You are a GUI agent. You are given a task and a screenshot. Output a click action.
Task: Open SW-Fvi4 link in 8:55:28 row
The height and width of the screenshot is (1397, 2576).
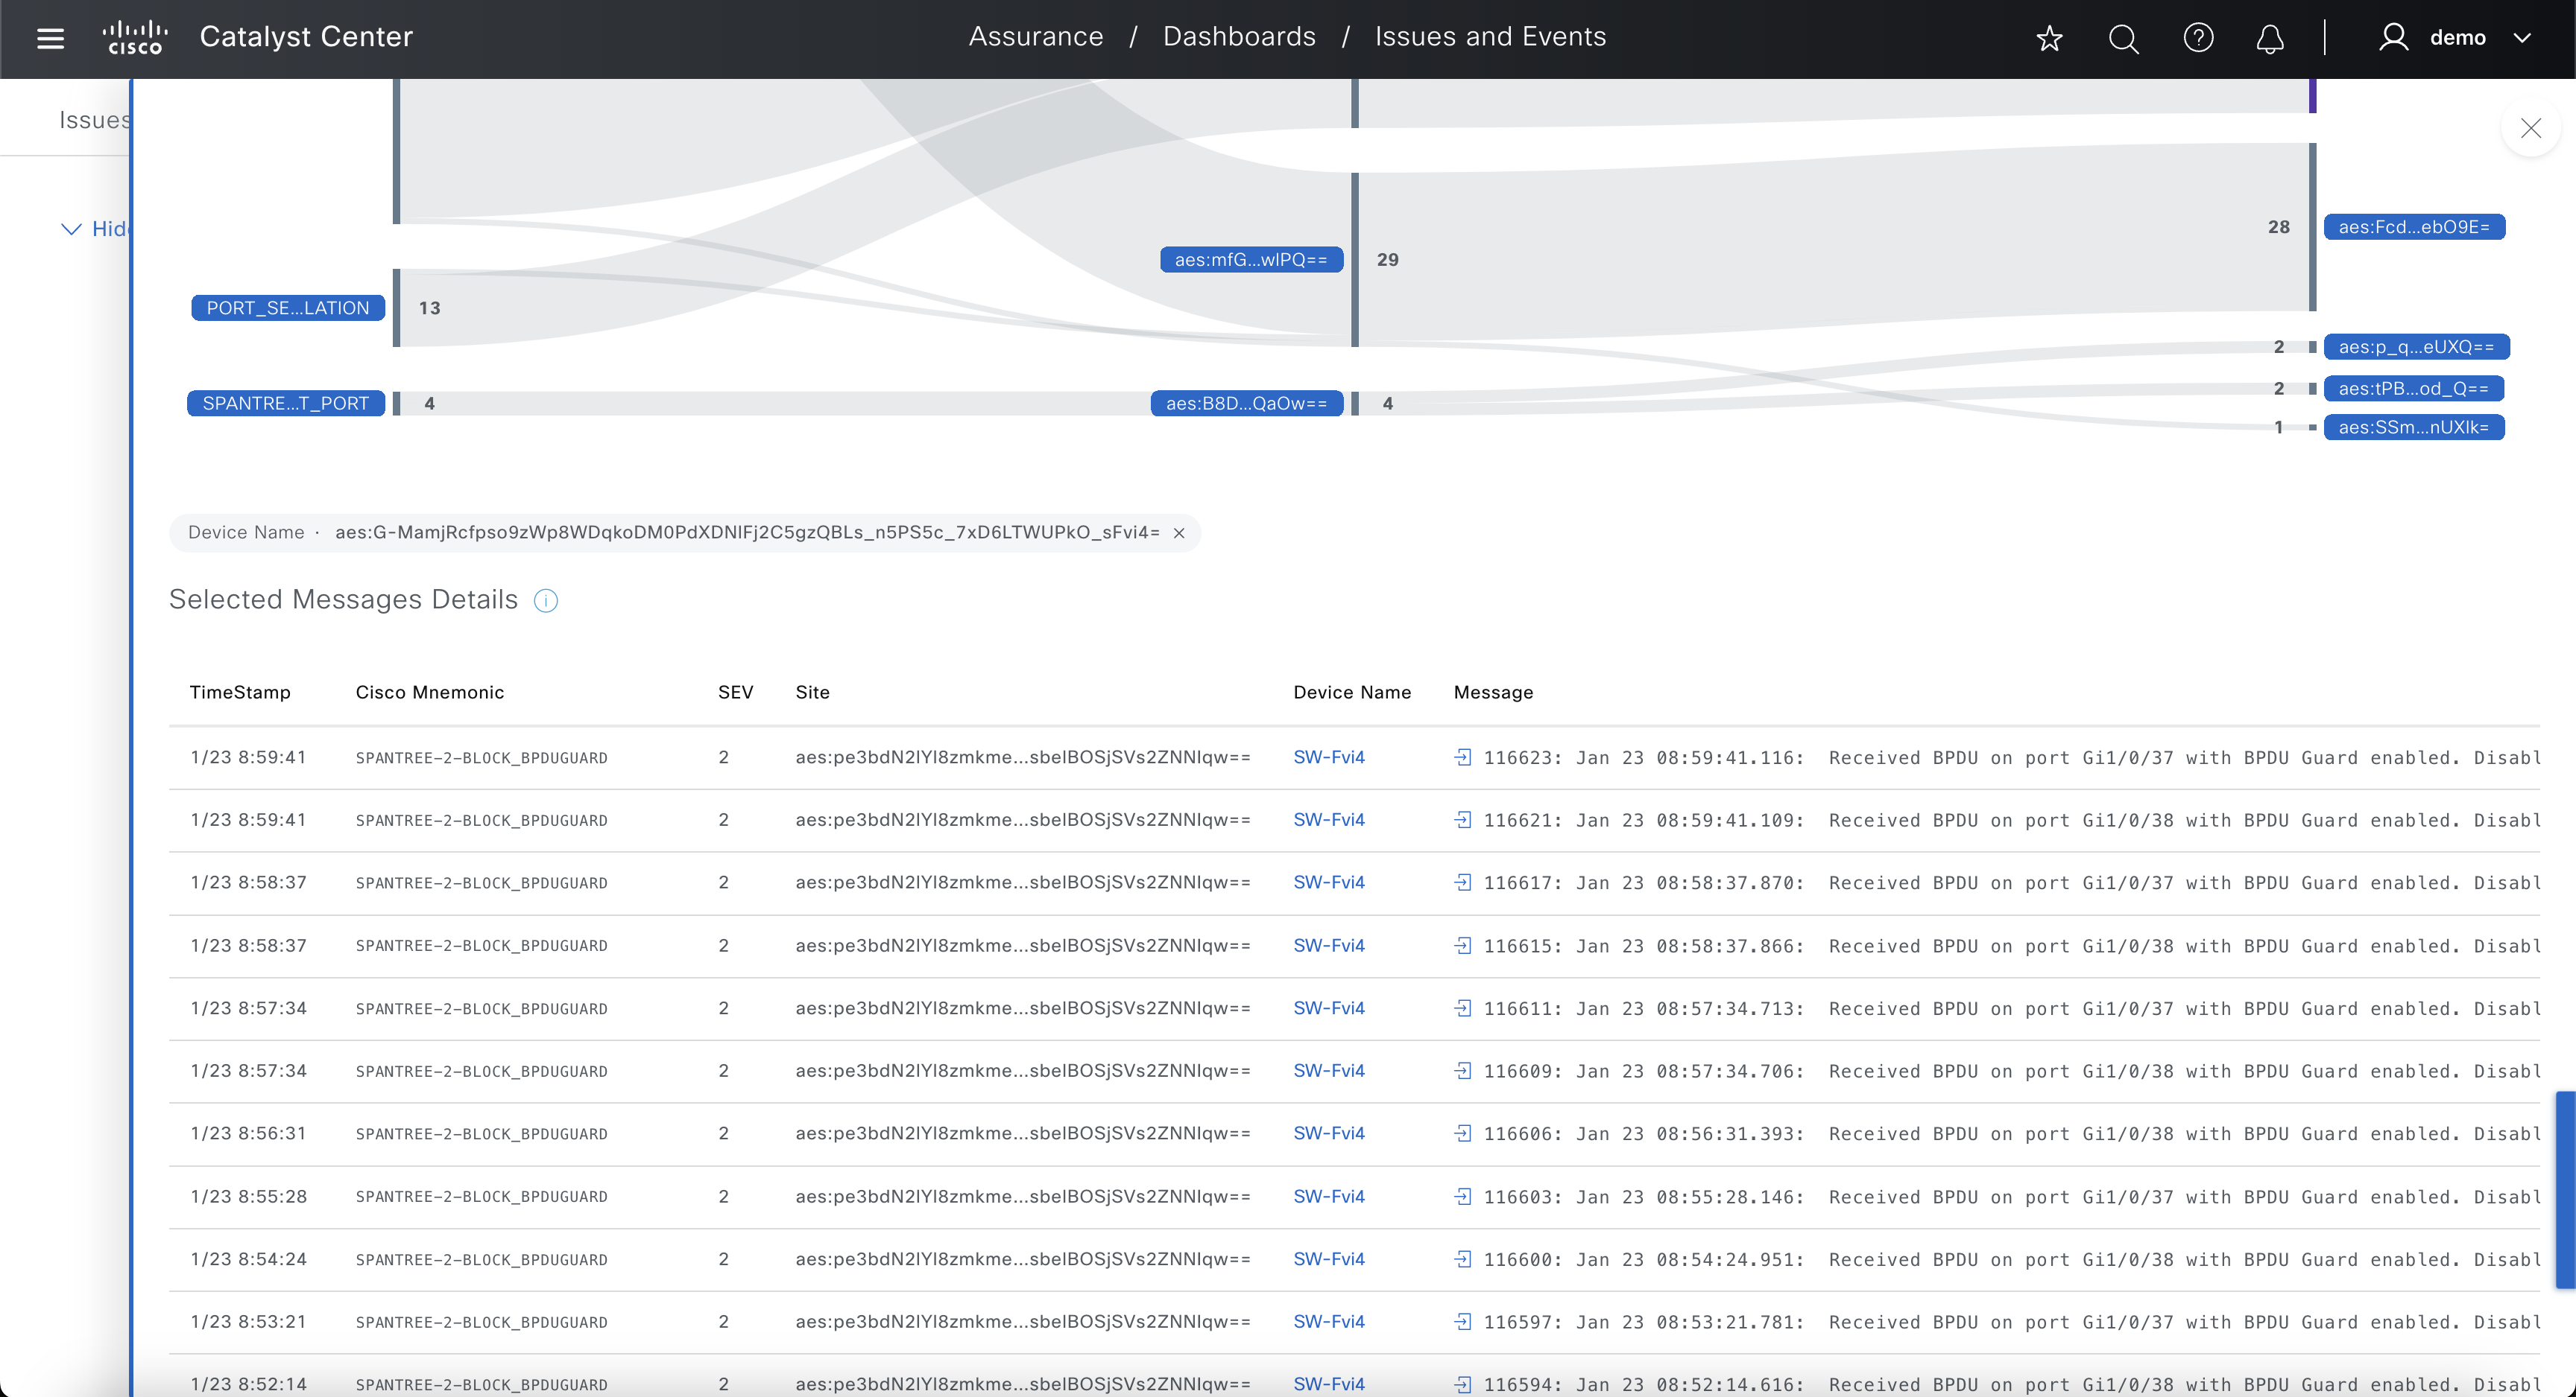pyautogui.click(x=1329, y=1196)
